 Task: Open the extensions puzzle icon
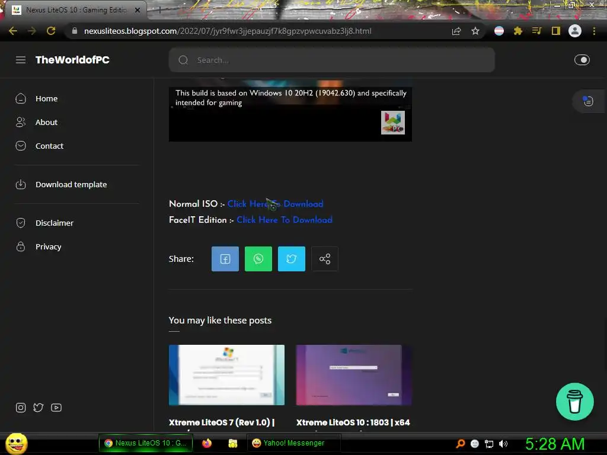tap(518, 31)
